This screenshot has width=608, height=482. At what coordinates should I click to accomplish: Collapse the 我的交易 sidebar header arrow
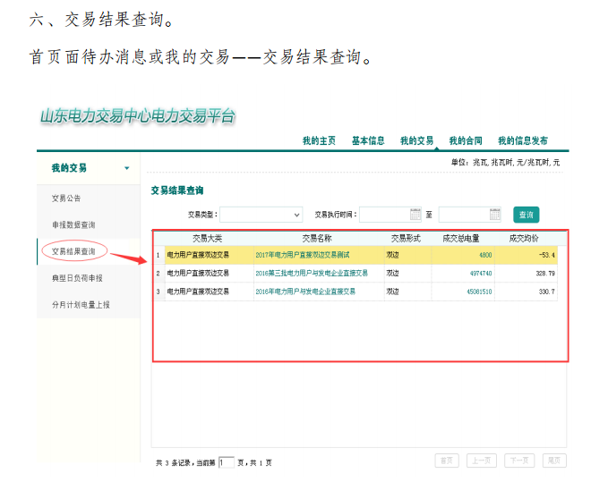pos(126,168)
